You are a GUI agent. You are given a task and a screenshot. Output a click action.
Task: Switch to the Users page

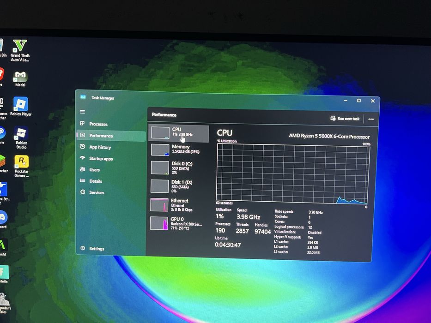111,170
